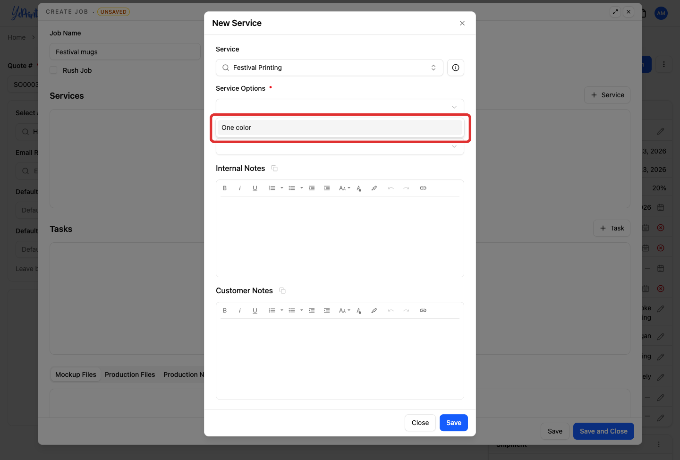Viewport: 680px width, 460px height.
Task: Click into the Customer Notes text area
Action: click(340, 358)
